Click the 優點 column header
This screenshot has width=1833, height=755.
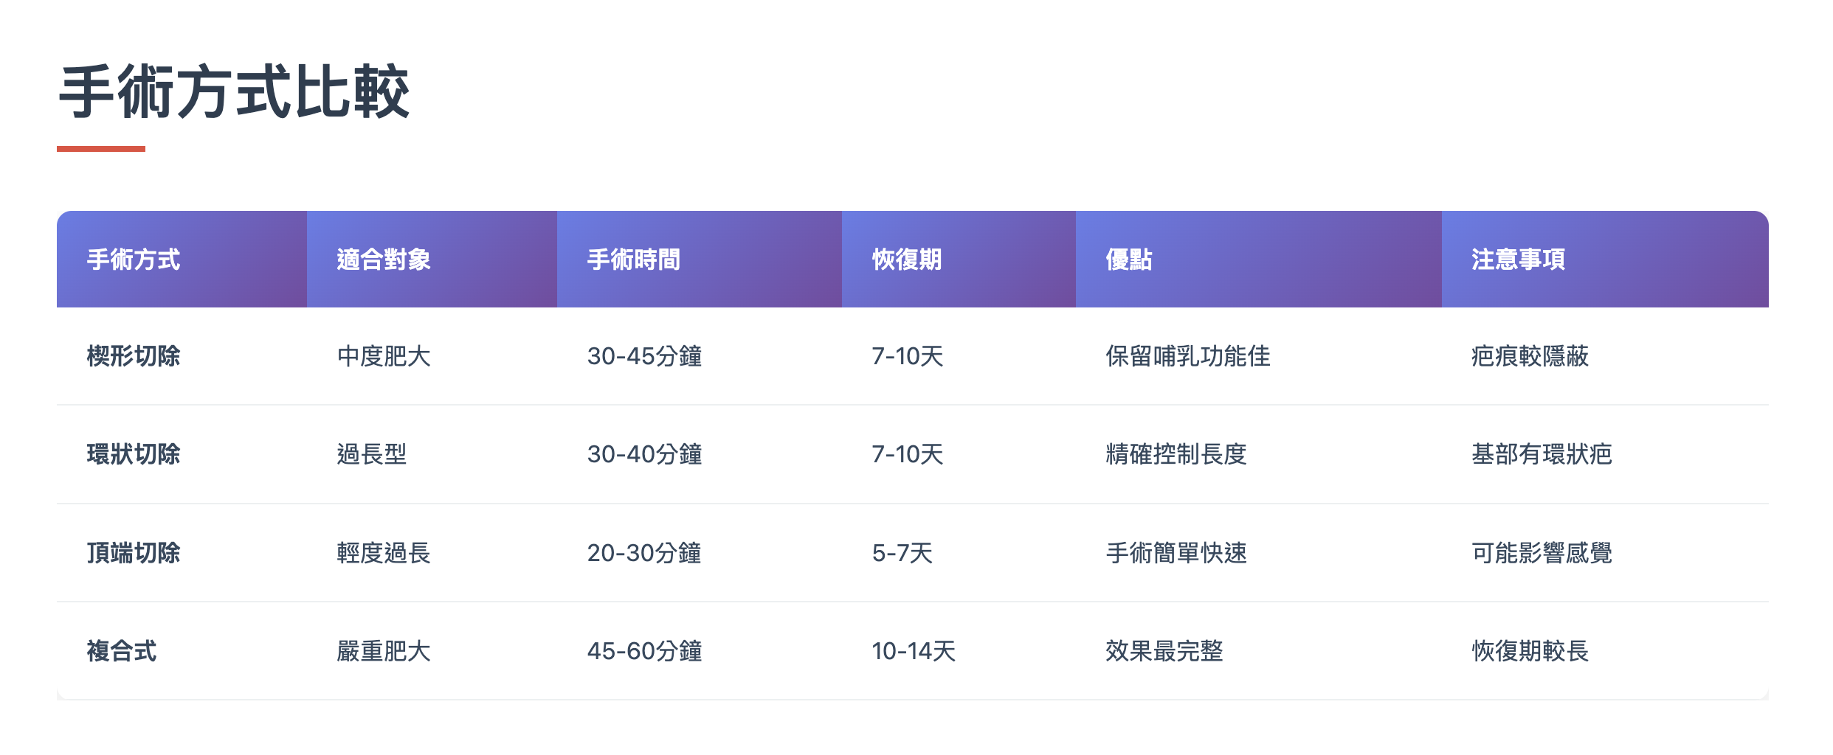click(x=1129, y=260)
